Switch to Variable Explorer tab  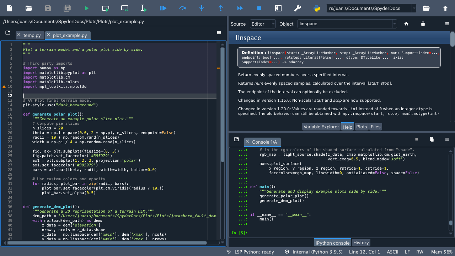[x=321, y=127]
